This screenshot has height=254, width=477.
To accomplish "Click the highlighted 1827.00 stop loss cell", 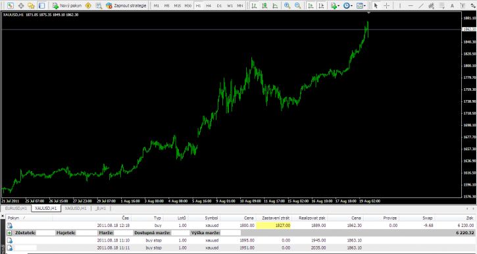I will coord(274,226).
